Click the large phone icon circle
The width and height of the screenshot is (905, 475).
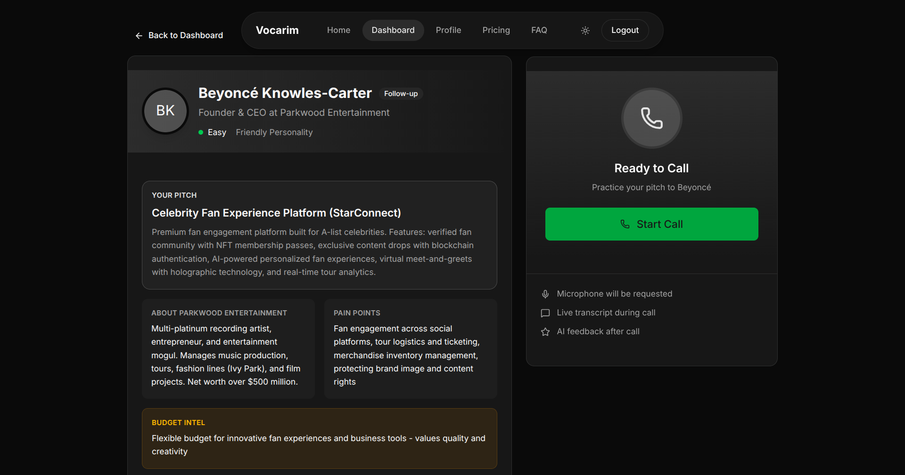click(651, 118)
